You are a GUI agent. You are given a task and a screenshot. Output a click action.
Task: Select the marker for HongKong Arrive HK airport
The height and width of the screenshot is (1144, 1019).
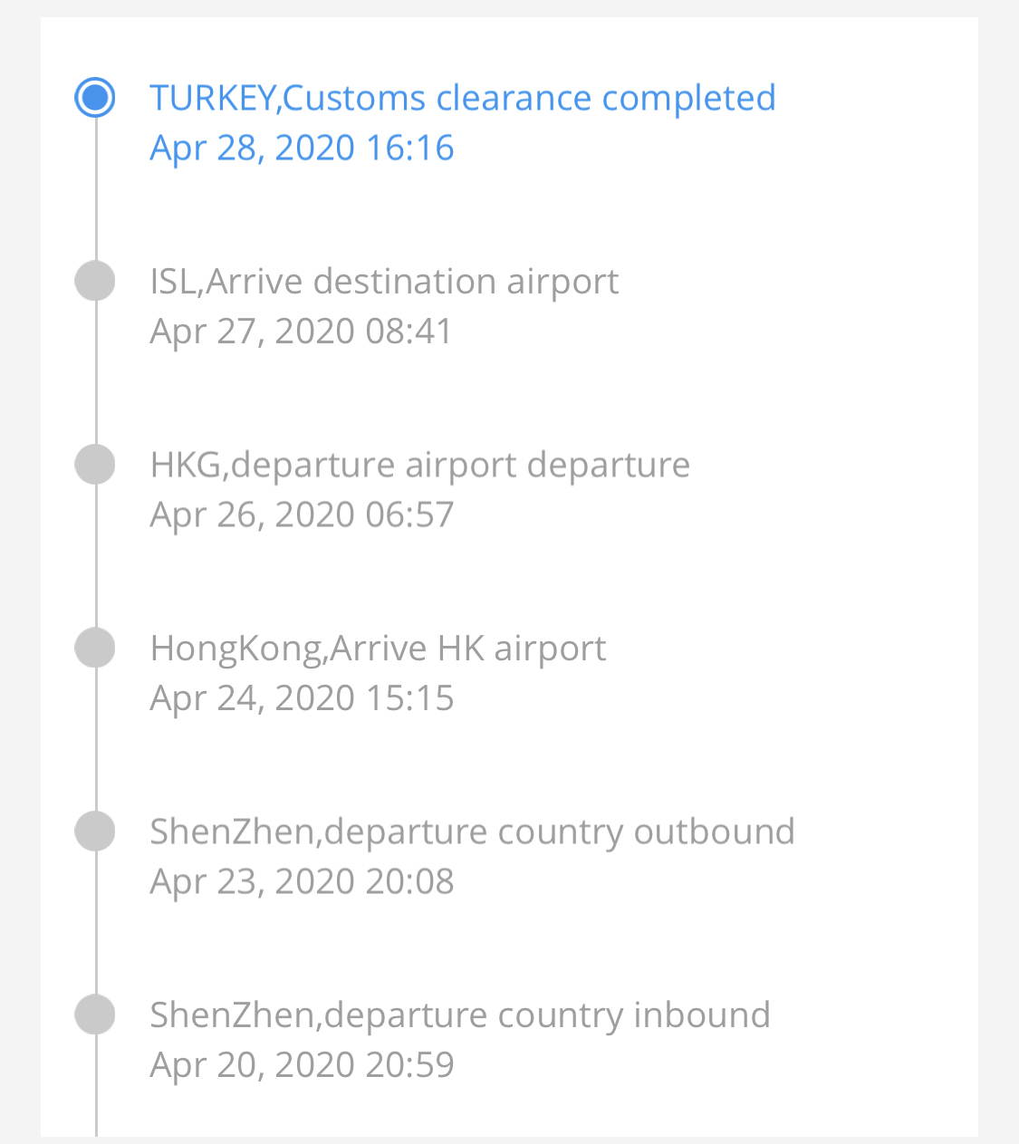tap(95, 648)
